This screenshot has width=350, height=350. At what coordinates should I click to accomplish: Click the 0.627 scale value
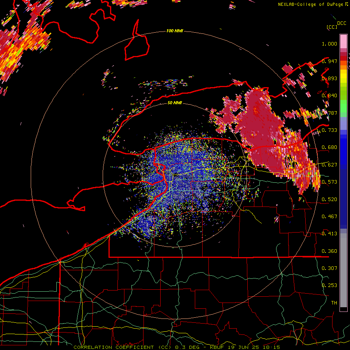pyautogui.click(x=329, y=165)
